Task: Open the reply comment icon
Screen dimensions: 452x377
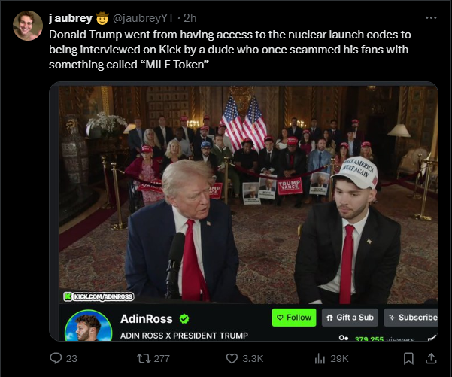Action: (56, 358)
